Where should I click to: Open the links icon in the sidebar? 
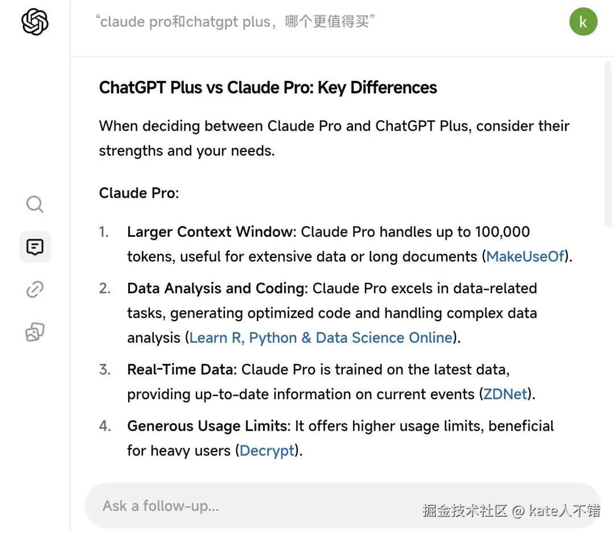click(x=35, y=289)
